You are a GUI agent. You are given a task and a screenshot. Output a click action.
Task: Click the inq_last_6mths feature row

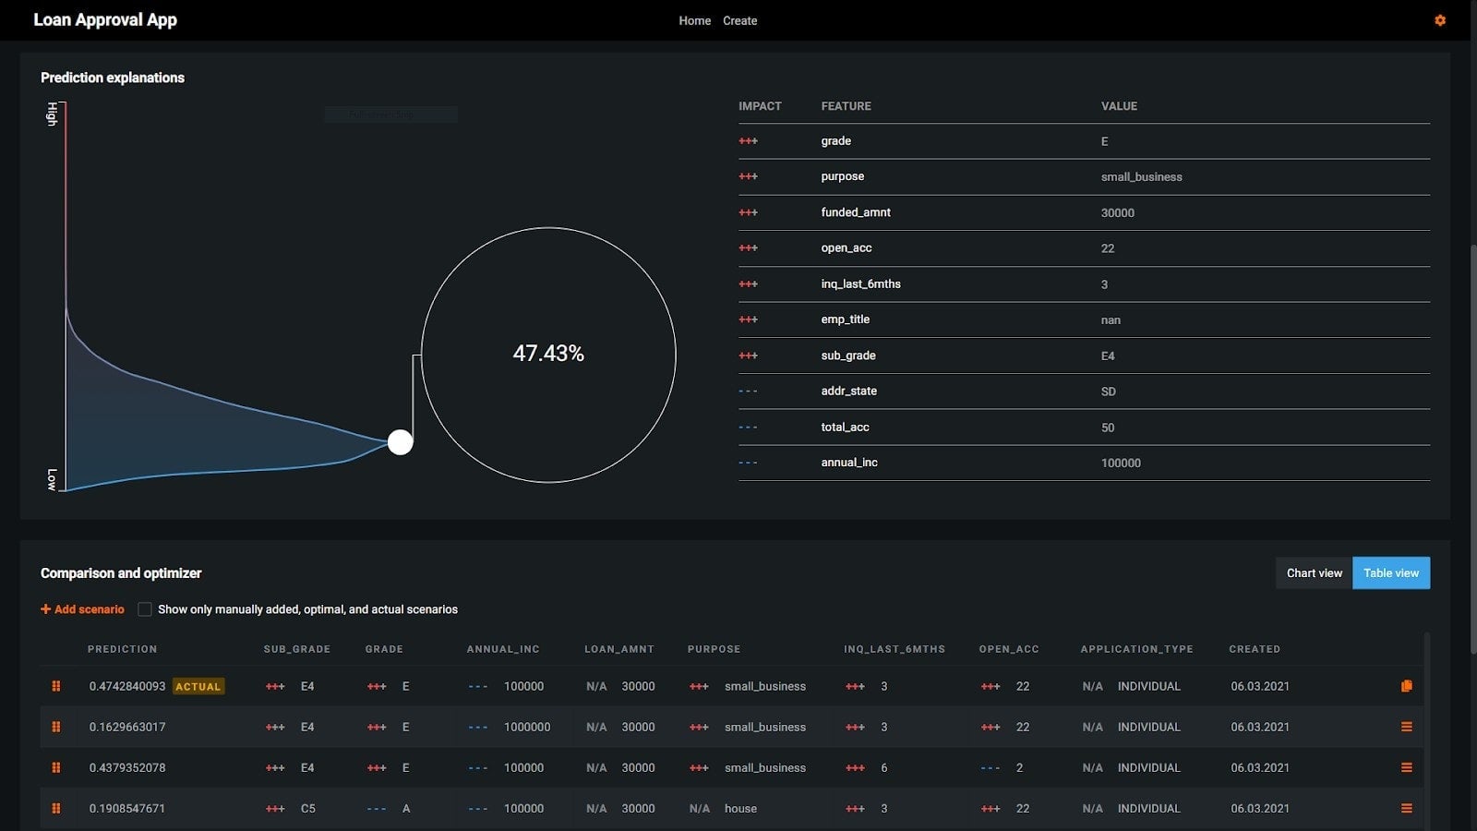(x=1084, y=284)
